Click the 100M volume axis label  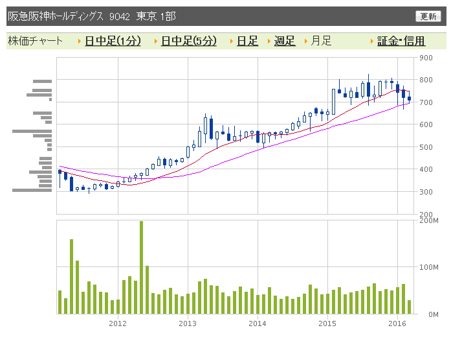[x=429, y=267]
